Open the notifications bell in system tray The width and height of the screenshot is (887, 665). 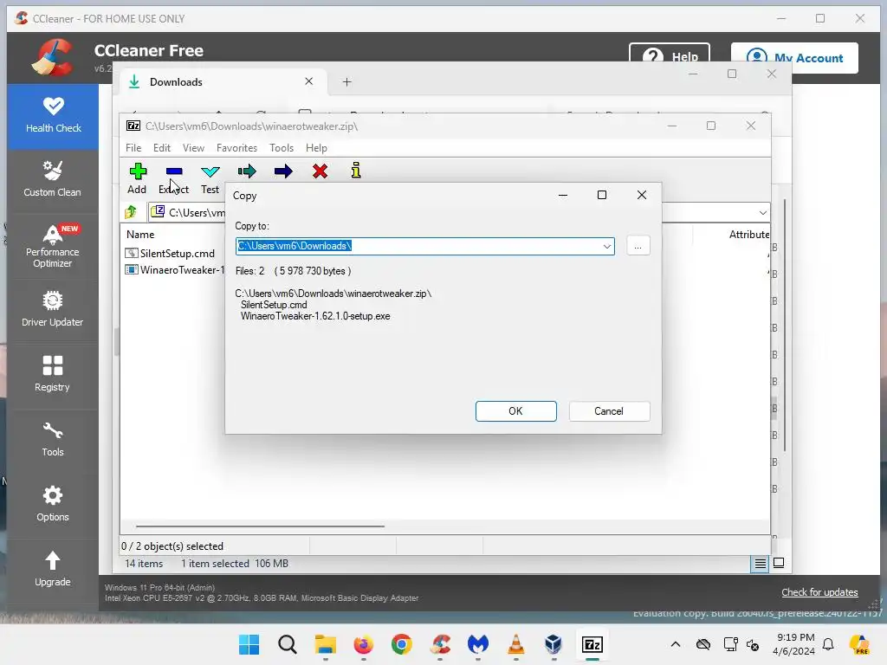pos(828,644)
